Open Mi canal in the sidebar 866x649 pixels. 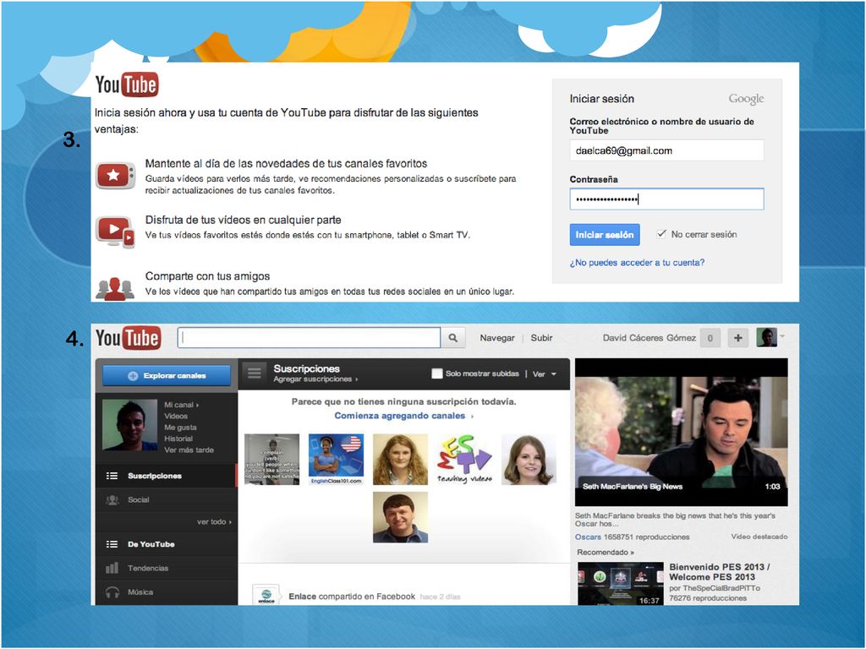[x=181, y=405]
